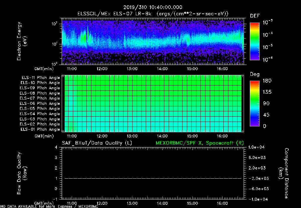This screenshot has width=301, height=208.
Task: Select the ELS-06 Pitch Angle row label
Action: [40, 103]
